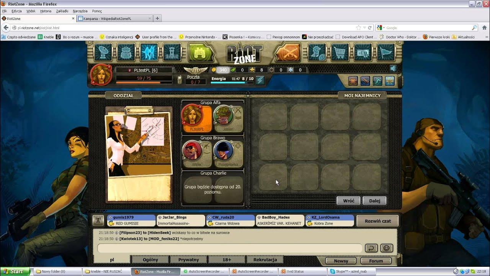Viewport: 490px width, 276px height.
Task: Click chat user CW_ruda20
Action: (x=230, y=220)
